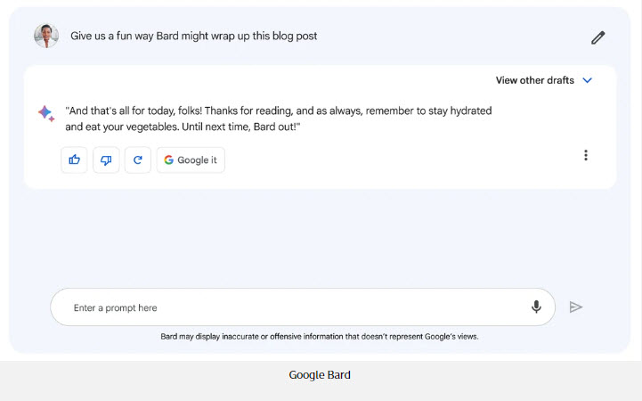
Task: Focus the Enter a prompt here field
Action: point(303,307)
